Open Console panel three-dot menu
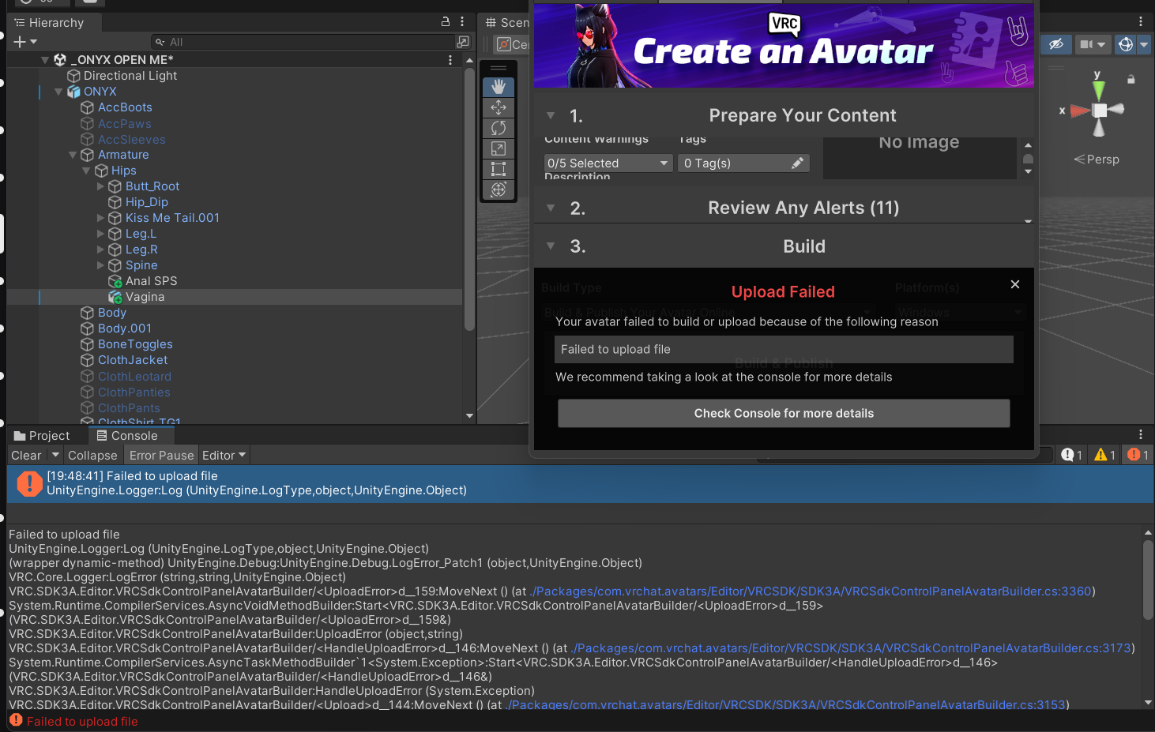 [1141, 435]
